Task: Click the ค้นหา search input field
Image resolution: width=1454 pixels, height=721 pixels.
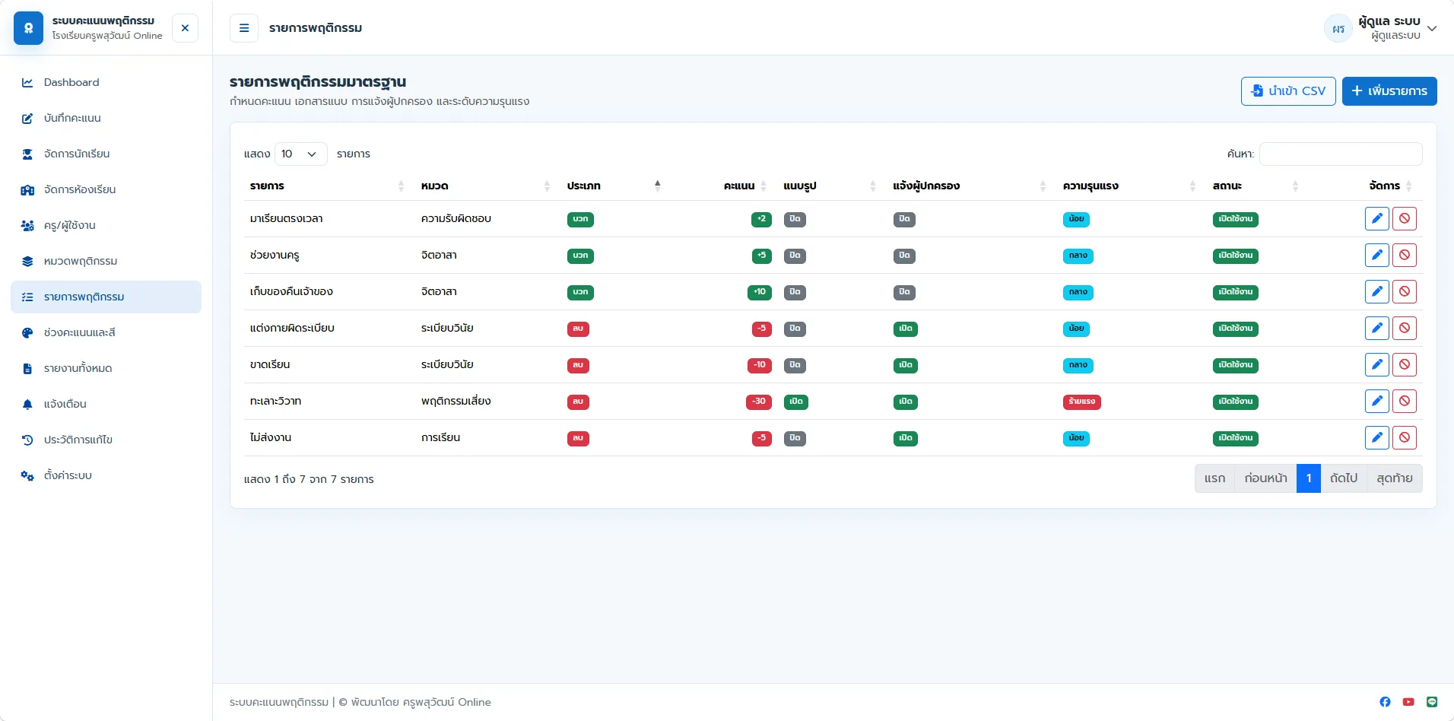Action: (1341, 154)
